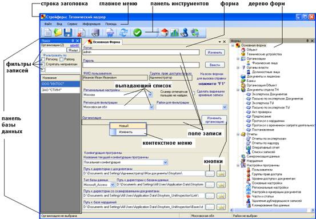Click the blue refresh arrows toolbar icon
Viewport: 316px width, 219px height.
[x=123, y=33]
